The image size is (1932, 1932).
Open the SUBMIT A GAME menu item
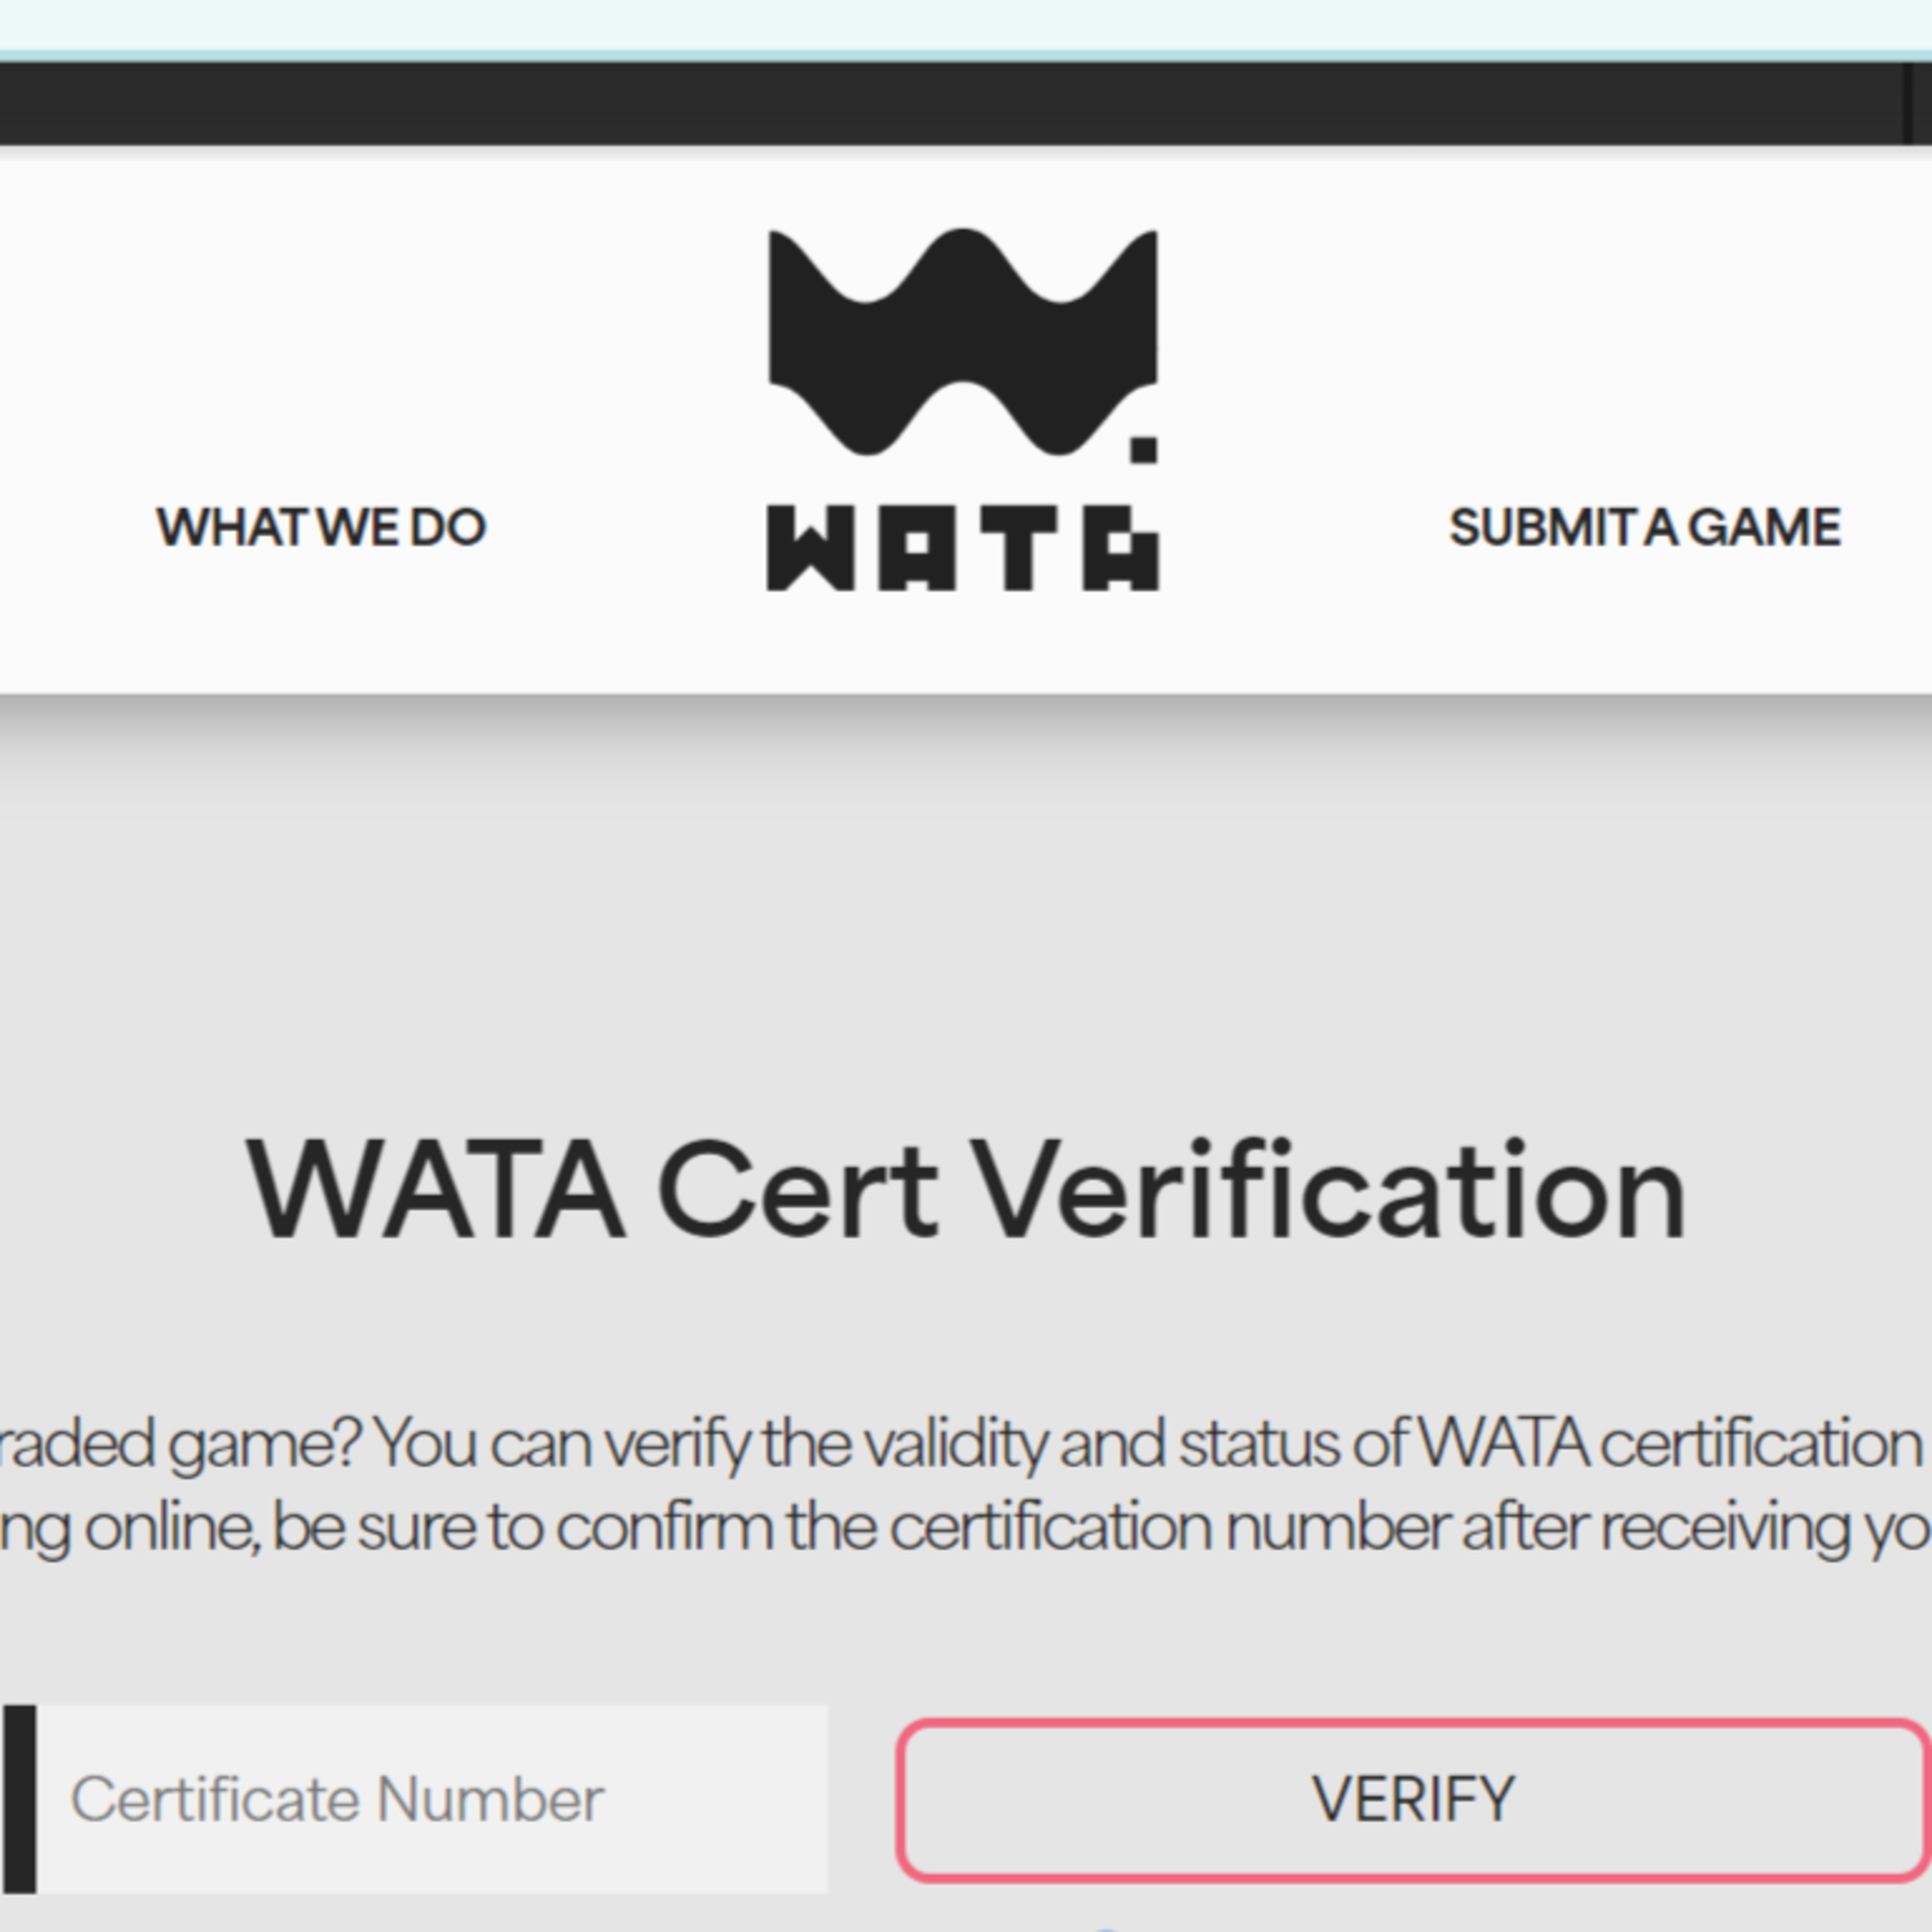[1644, 527]
